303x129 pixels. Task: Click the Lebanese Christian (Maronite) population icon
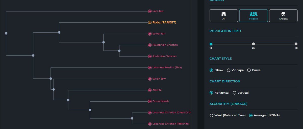[150, 124]
